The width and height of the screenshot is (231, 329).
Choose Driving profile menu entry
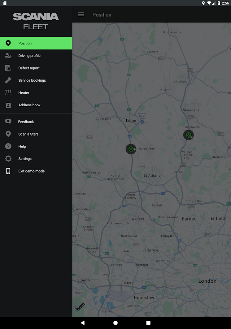(36, 56)
